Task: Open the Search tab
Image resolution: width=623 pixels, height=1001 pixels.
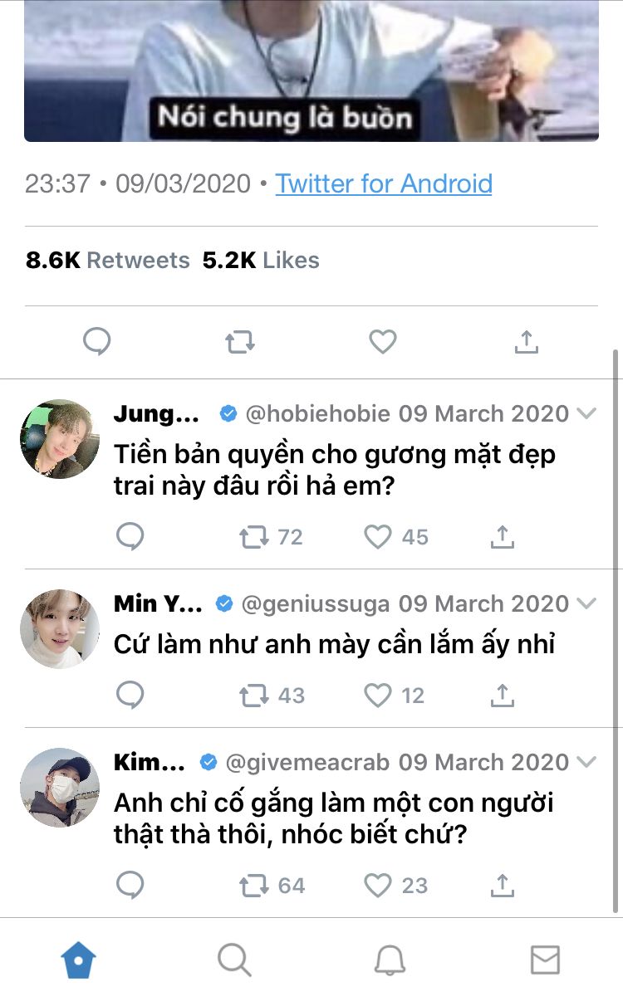Action: pyautogui.click(x=234, y=961)
